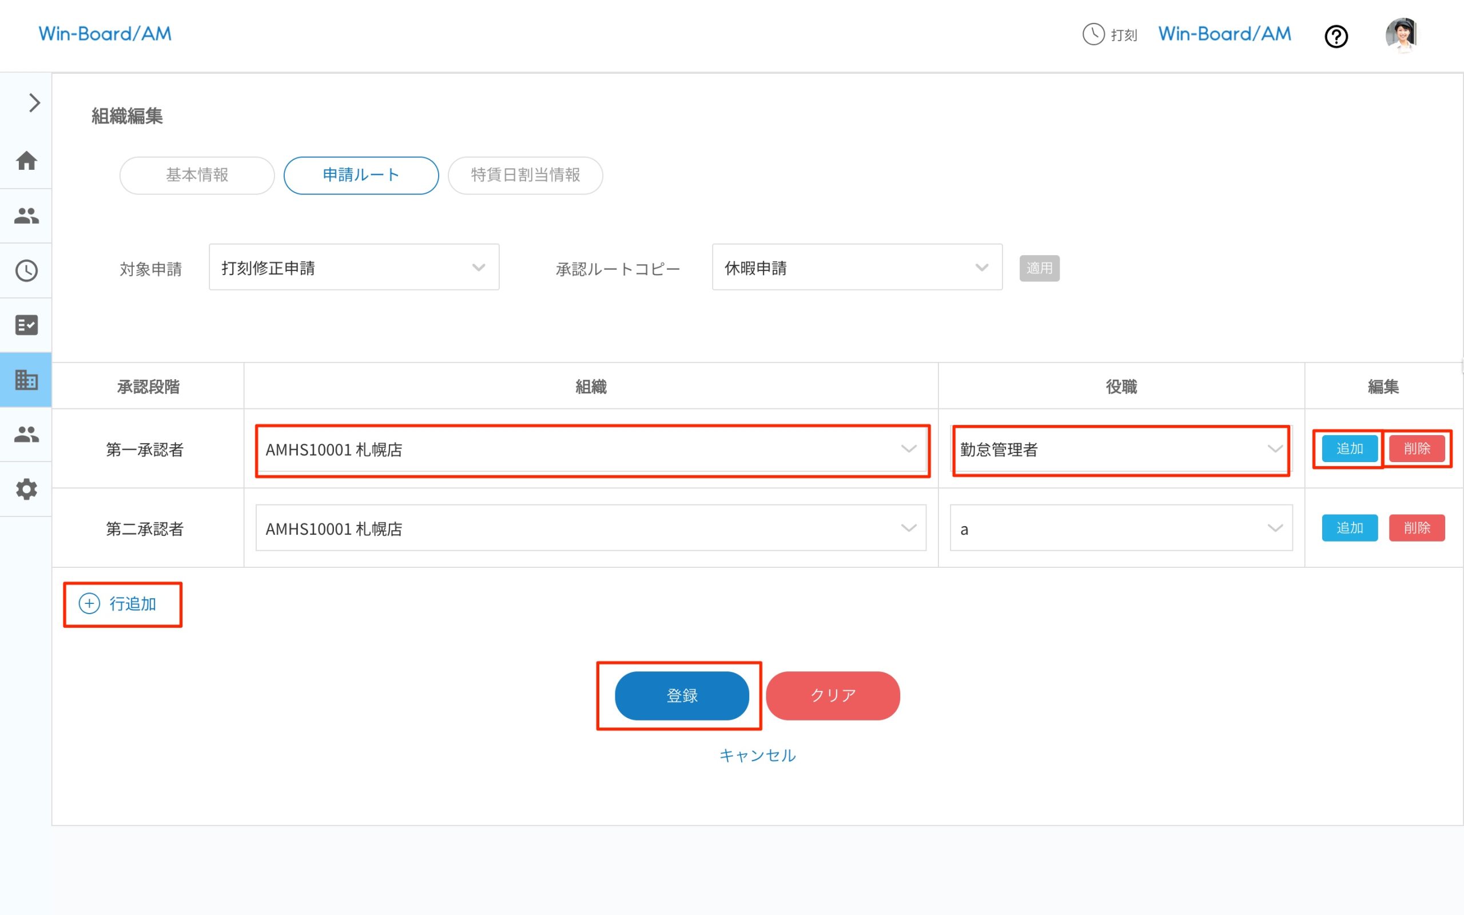Click the blue 登録 button
This screenshot has width=1464, height=915.
[681, 695]
